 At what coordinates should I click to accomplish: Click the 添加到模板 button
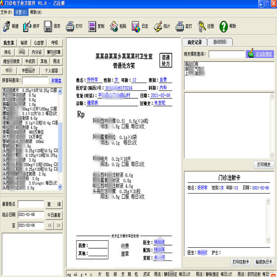coord(260,54)
